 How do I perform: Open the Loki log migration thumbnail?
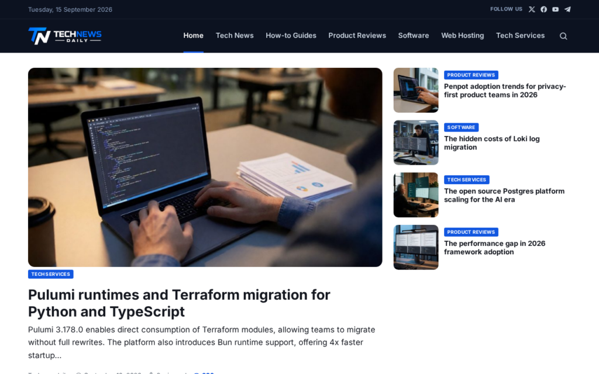[416, 143]
